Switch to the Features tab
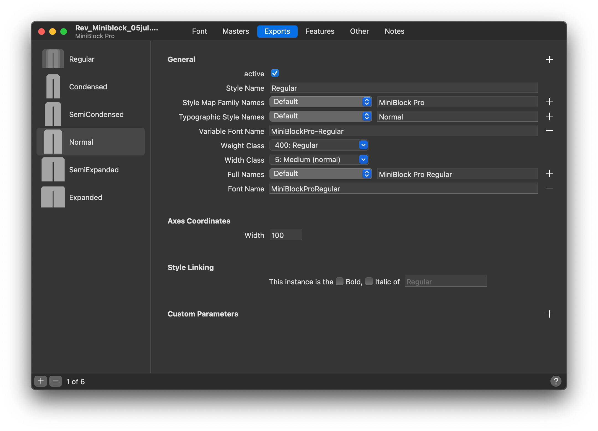Screen dimensions: 598x431 [x=320, y=31]
